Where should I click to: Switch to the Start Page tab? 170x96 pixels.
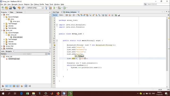pos(56,12)
